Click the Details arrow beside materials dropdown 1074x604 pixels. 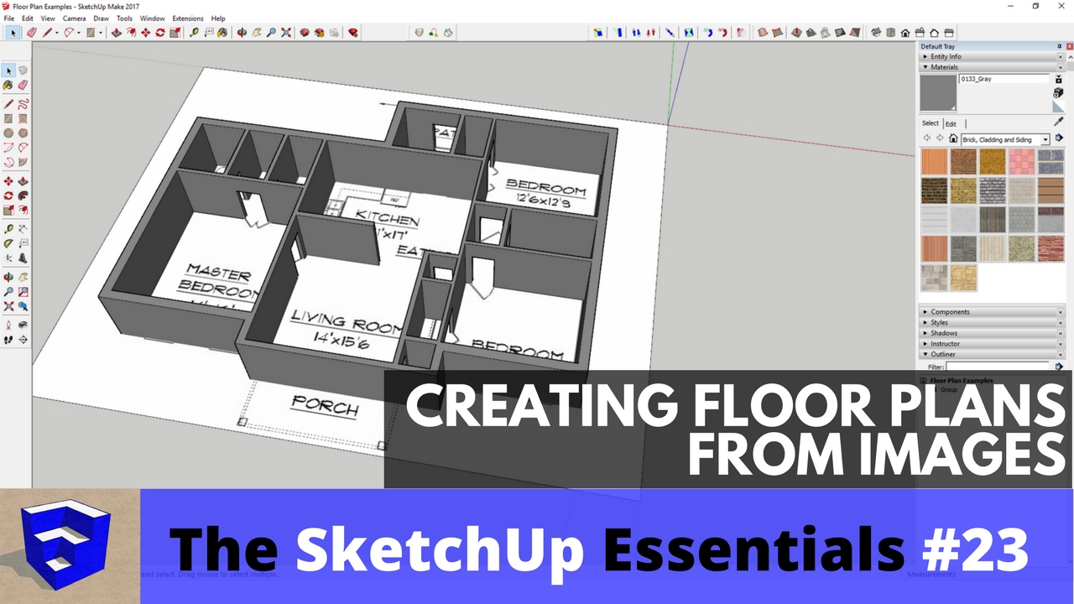pyautogui.click(x=1059, y=138)
